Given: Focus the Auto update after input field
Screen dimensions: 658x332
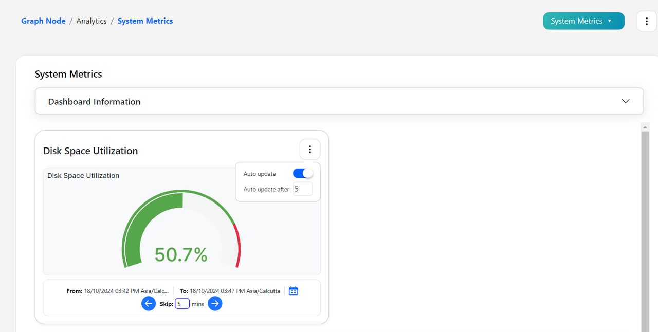Looking at the screenshot, I should coord(303,189).
